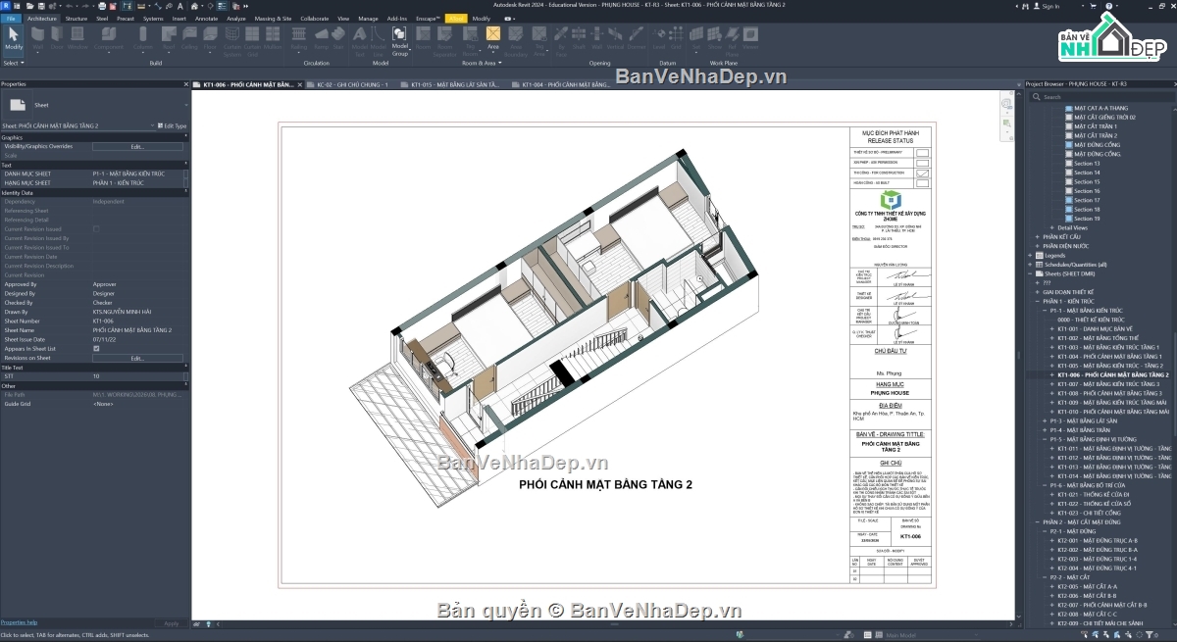Viewport: 1177px width, 642px height.
Task: Click the Shaft opening tool icon
Action: pyautogui.click(x=580, y=34)
